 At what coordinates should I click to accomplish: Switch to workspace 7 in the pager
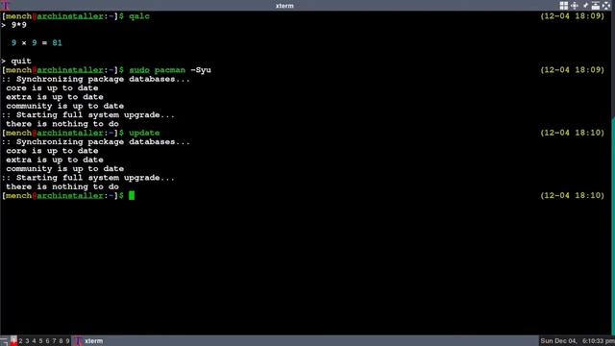point(54,341)
